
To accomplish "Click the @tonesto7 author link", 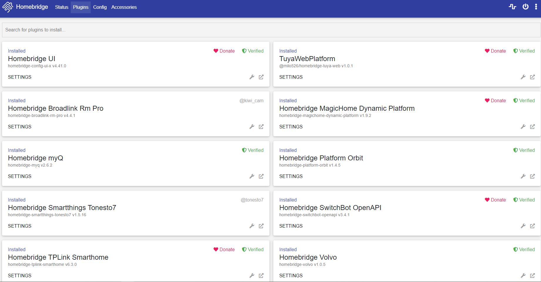I will pos(252,200).
